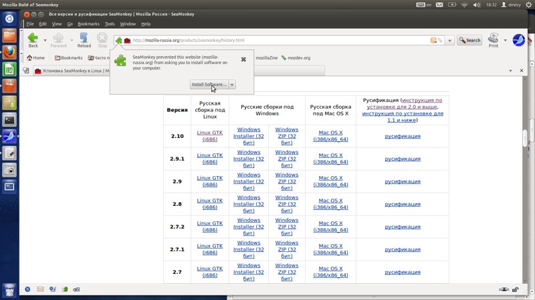Viewport: 535px width, 300px height.
Task: Click the new tab icon left of tabs
Action: point(26,71)
